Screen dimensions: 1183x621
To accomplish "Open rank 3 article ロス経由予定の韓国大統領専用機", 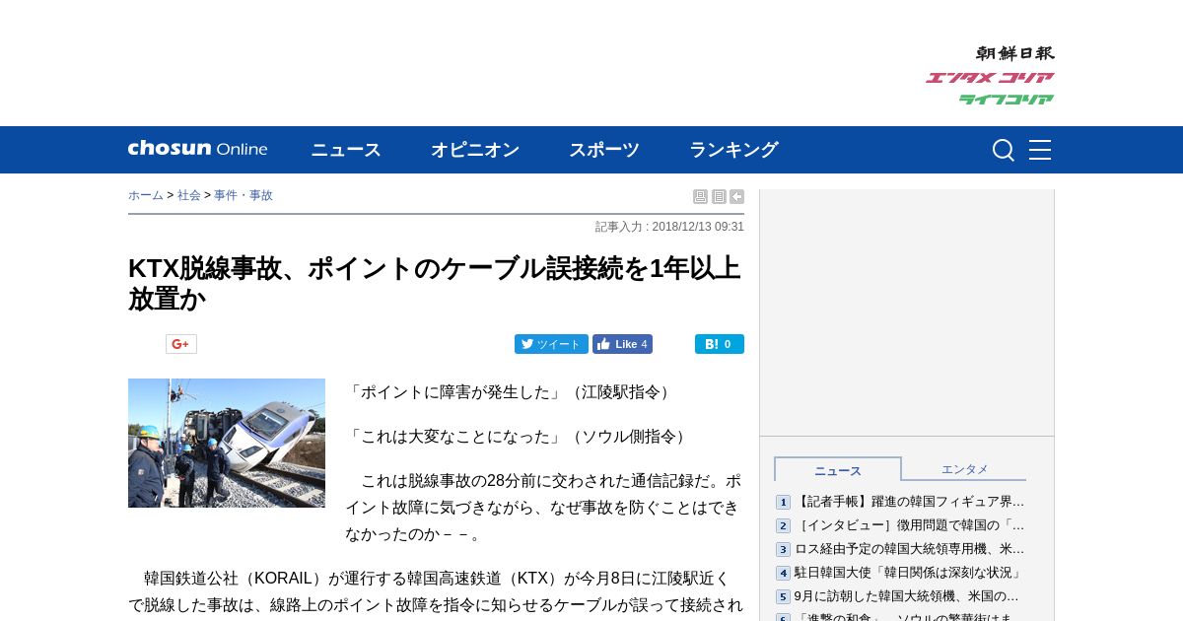I will [x=910, y=549].
